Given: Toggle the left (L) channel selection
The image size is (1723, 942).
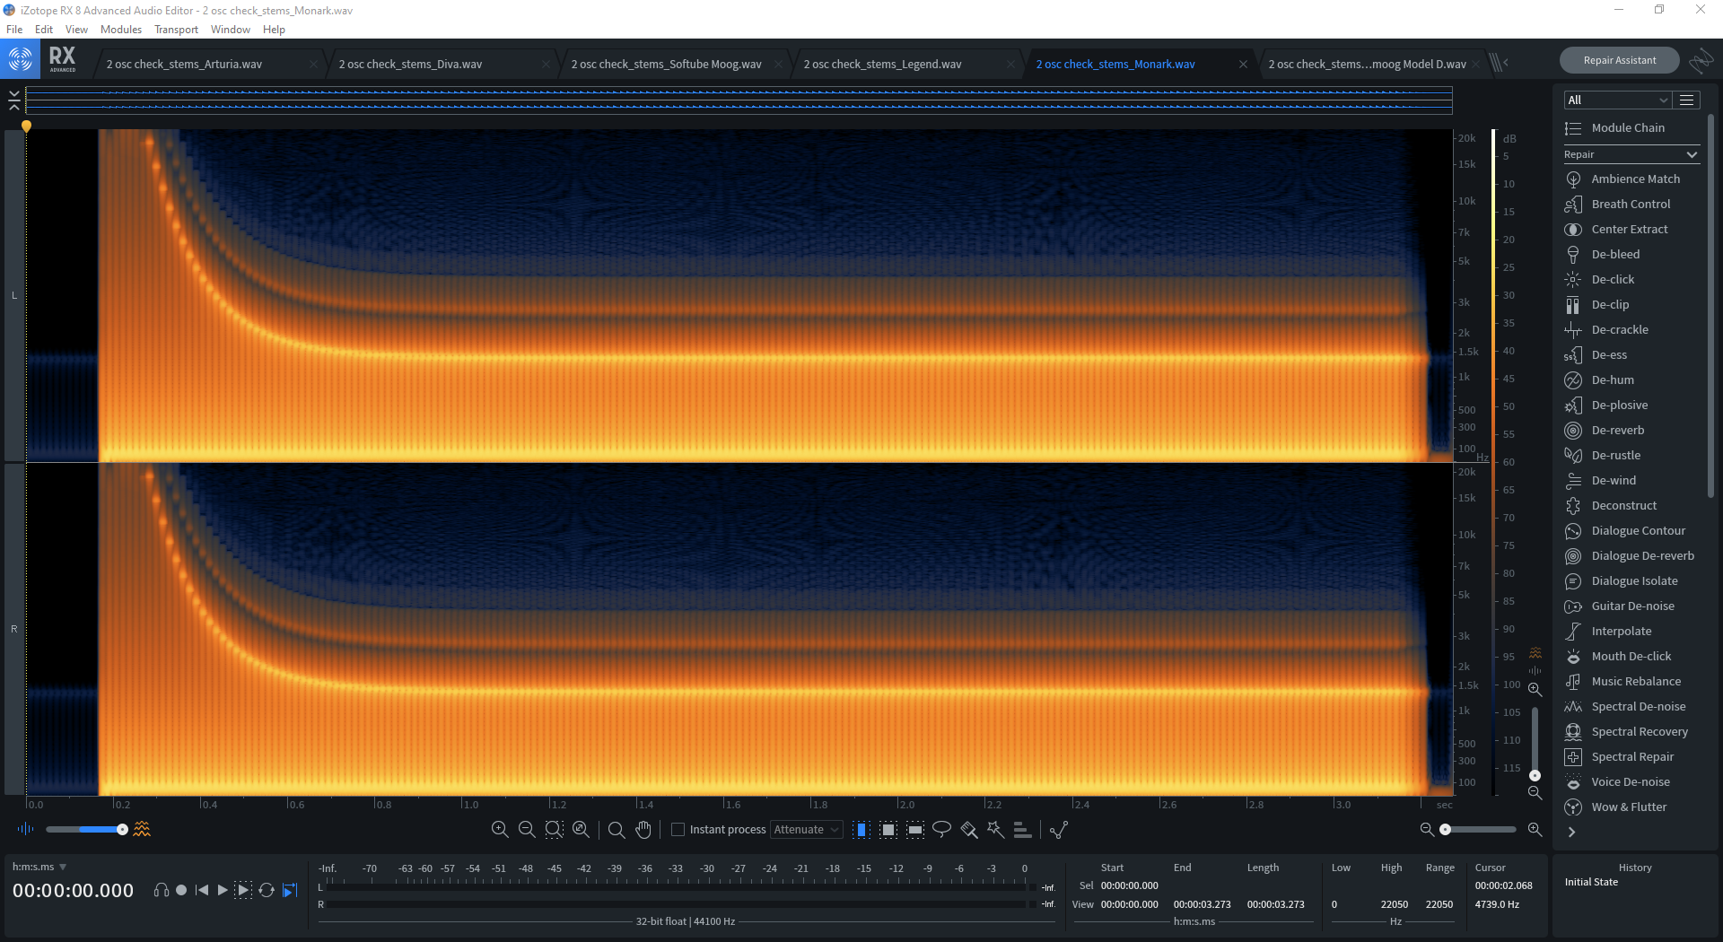Looking at the screenshot, I should point(14,296).
